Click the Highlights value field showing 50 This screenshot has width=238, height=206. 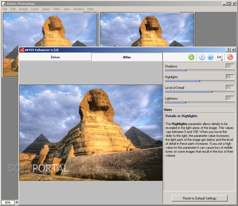230,77
